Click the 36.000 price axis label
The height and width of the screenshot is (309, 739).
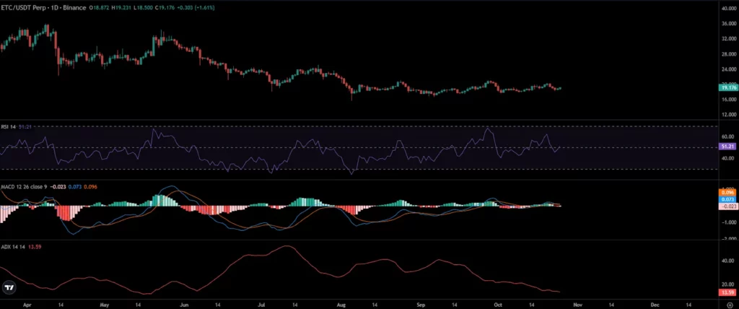pyautogui.click(x=729, y=23)
